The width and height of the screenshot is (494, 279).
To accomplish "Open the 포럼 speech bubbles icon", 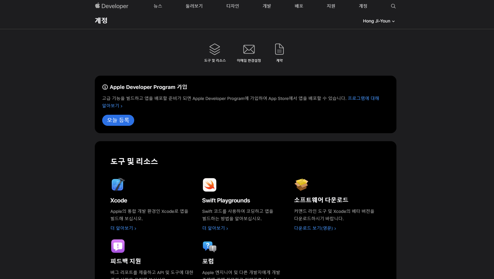I will tap(209, 246).
